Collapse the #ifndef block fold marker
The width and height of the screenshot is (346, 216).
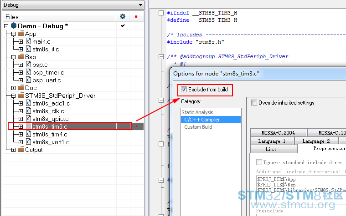coord(161,13)
